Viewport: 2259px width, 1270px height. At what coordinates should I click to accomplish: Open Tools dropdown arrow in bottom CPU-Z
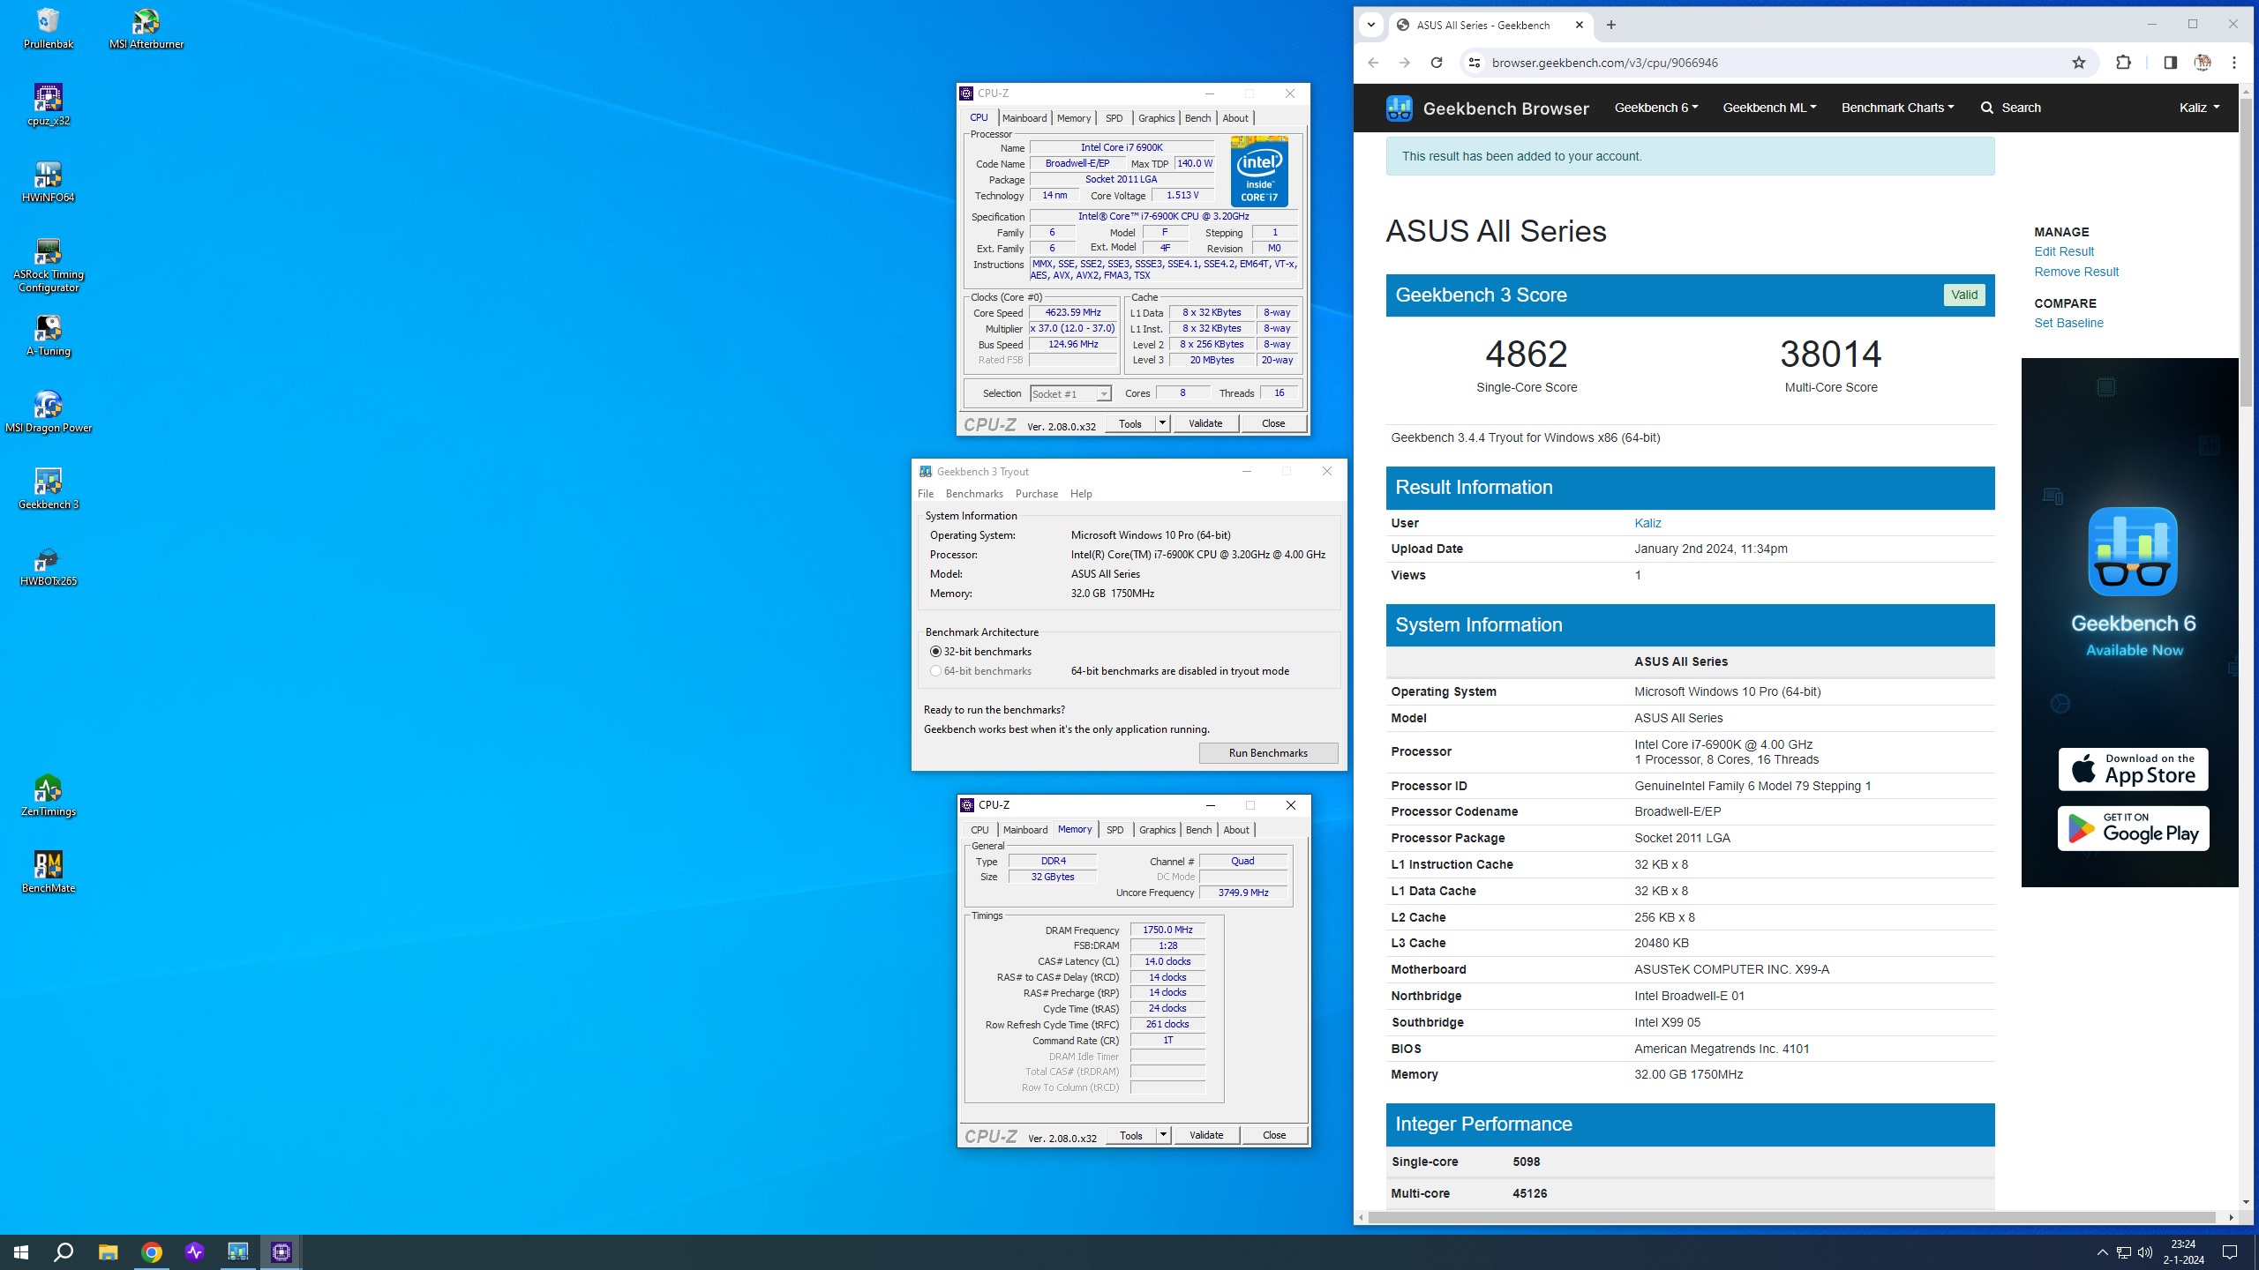1163,1135
